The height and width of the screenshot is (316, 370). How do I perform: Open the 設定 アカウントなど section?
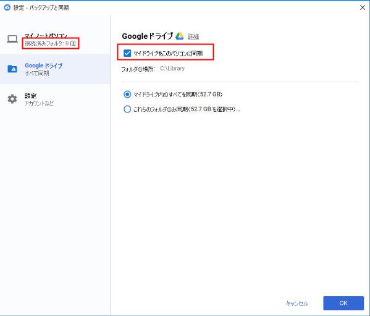click(x=55, y=99)
